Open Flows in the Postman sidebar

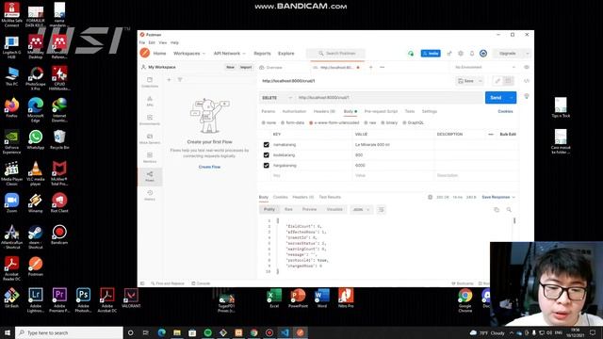150,176
